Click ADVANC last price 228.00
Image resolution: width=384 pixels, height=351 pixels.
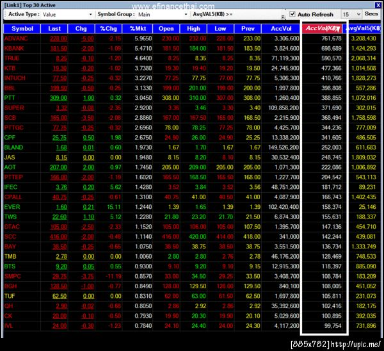[x=58, y=38]
